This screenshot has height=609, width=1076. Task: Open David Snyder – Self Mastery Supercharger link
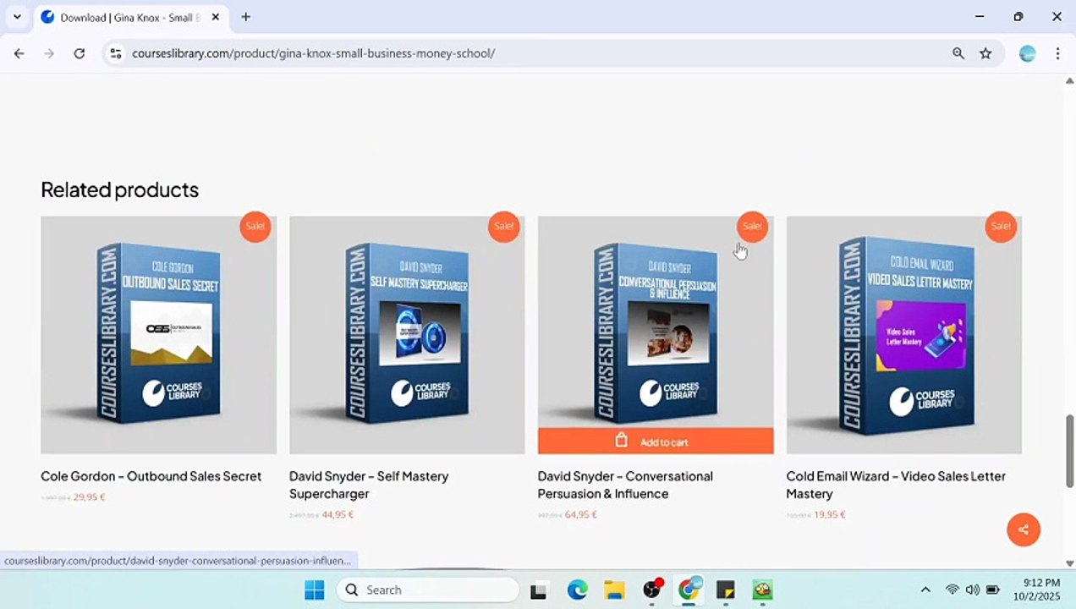(x=369, y=485)
